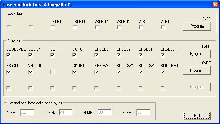Click the 1 MHz calibration byte field
This screenshot has width=220, height=124.
click(27, 112)
